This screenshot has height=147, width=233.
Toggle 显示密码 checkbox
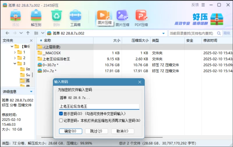[x=61, y=114]
